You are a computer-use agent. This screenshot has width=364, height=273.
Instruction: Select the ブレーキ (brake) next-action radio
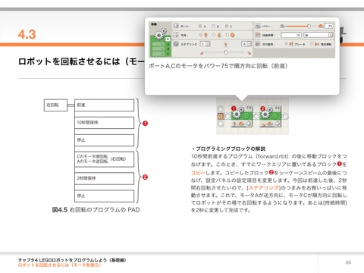pos(287,44)
